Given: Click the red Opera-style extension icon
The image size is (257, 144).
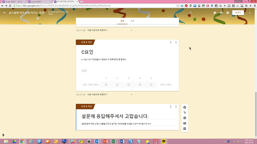Looking at the screenshot, I should (207, 6).
